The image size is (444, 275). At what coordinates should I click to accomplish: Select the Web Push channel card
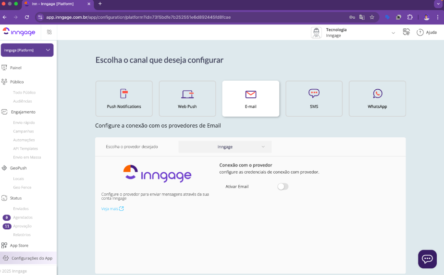coord(187,99)
